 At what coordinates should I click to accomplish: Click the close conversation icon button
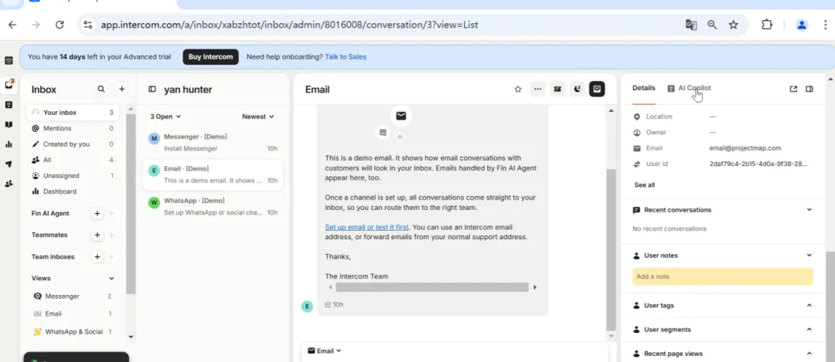[597, 90]
